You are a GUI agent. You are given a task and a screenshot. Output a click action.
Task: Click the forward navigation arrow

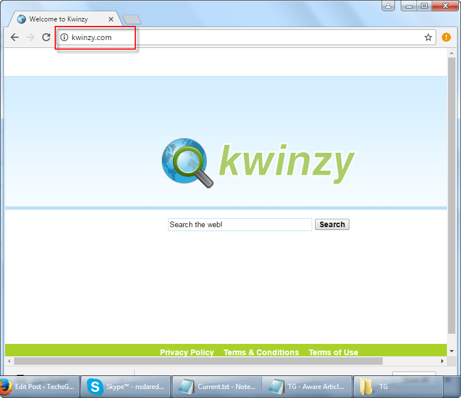point(30,37)
